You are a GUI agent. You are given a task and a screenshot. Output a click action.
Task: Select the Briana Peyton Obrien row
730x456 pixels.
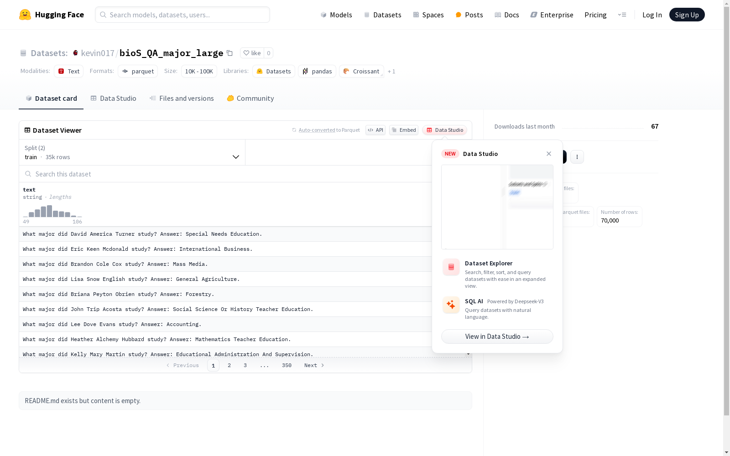[x=225, y=294]
